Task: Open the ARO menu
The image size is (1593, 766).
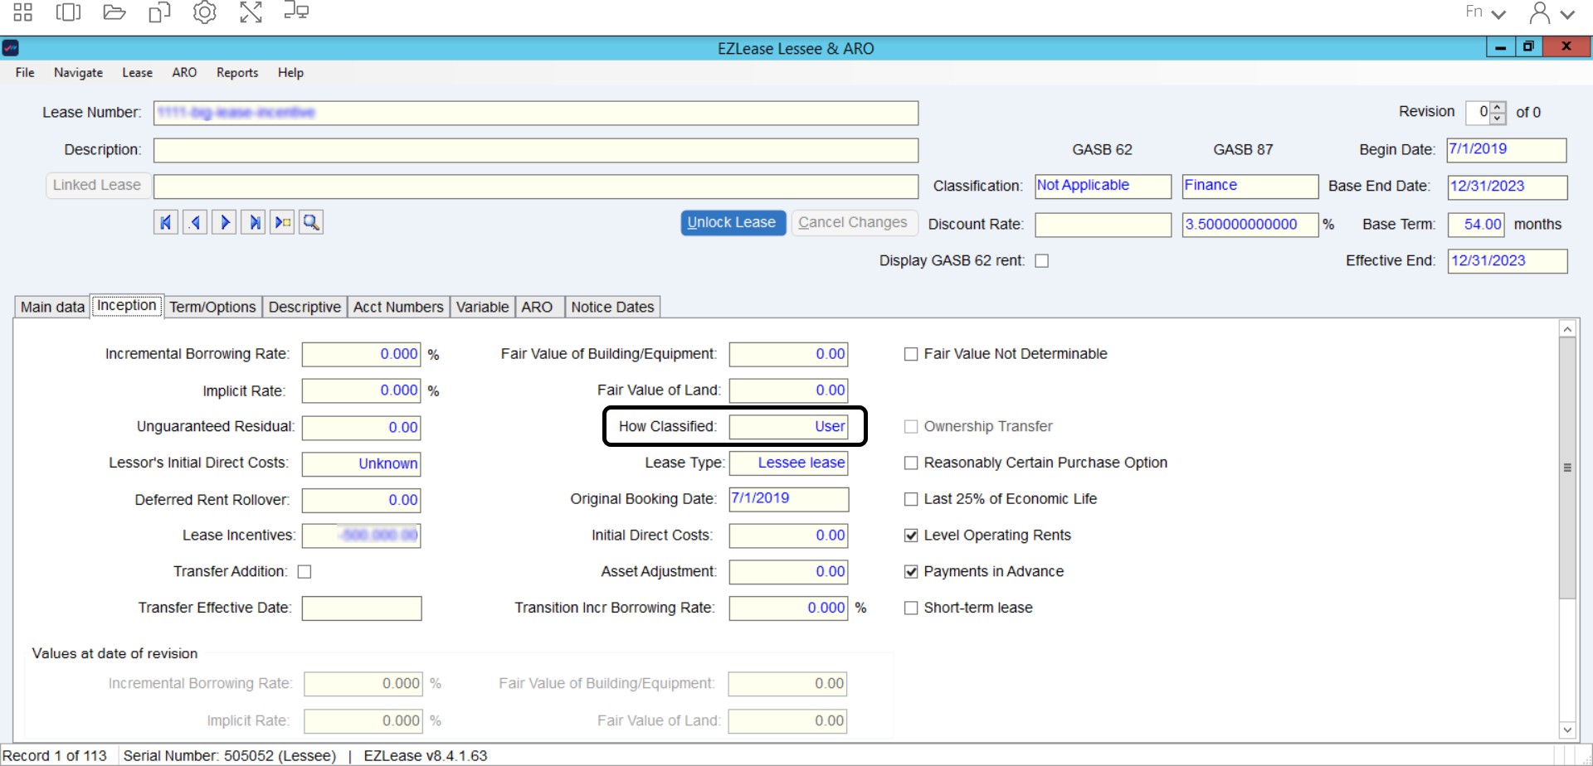Action: pyautogui.click(x=184, y=72)
